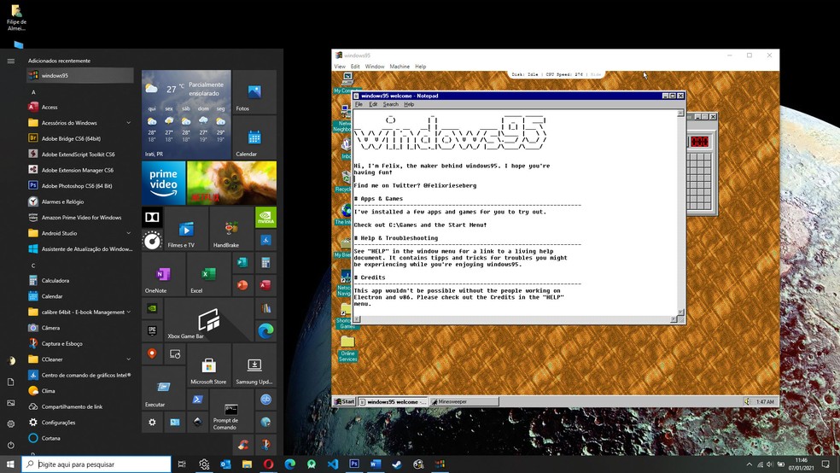The image size is (840, 473).
Task: Open the Netflix tile
Action: click(232, 184)
